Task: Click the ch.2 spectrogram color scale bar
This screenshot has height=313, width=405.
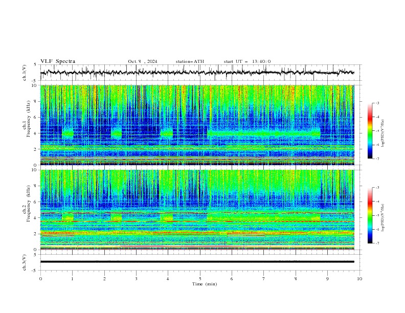Action: tap(370, 215)
